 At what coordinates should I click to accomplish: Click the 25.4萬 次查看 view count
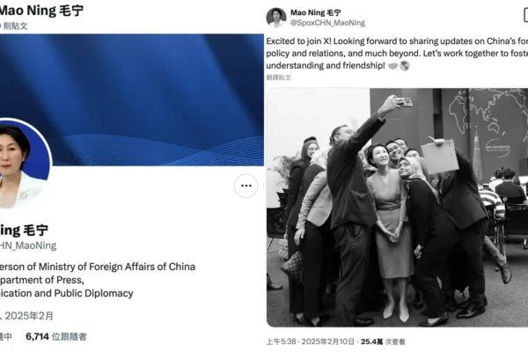pyautogui.click(x=383, y=341)
